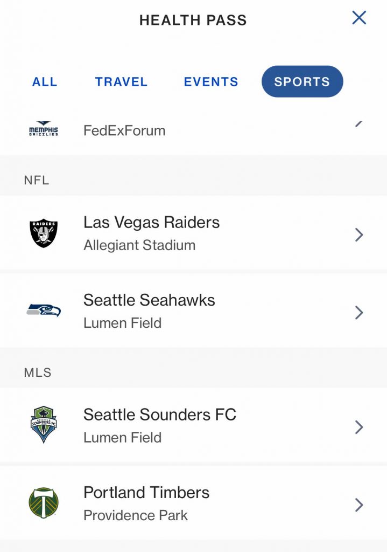This screenshot has height=552, width=387.
Task: Tap the SPORTS tab
Action: [302, 82]
